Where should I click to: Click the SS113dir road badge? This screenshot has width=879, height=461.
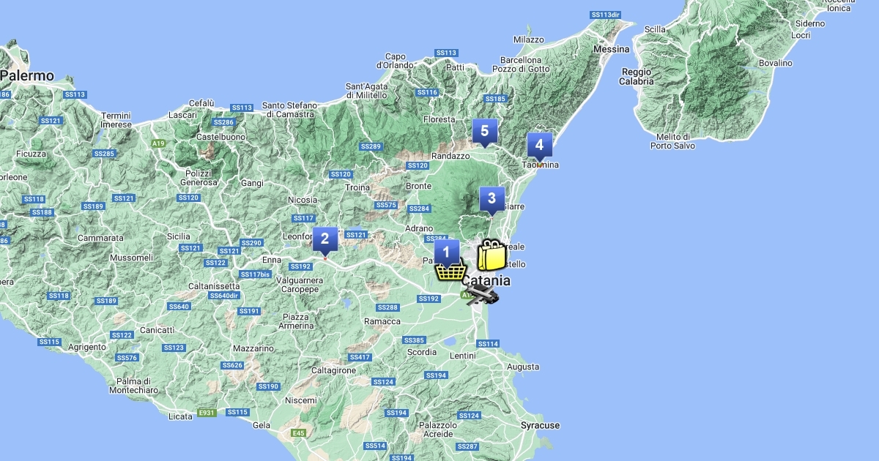click(604, 15)
